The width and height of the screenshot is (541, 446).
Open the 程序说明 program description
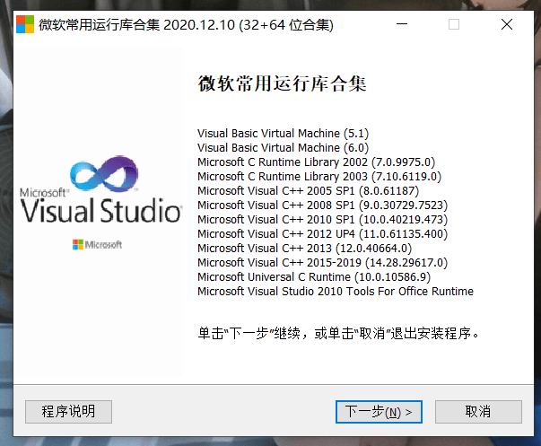(x=68, y=412)
